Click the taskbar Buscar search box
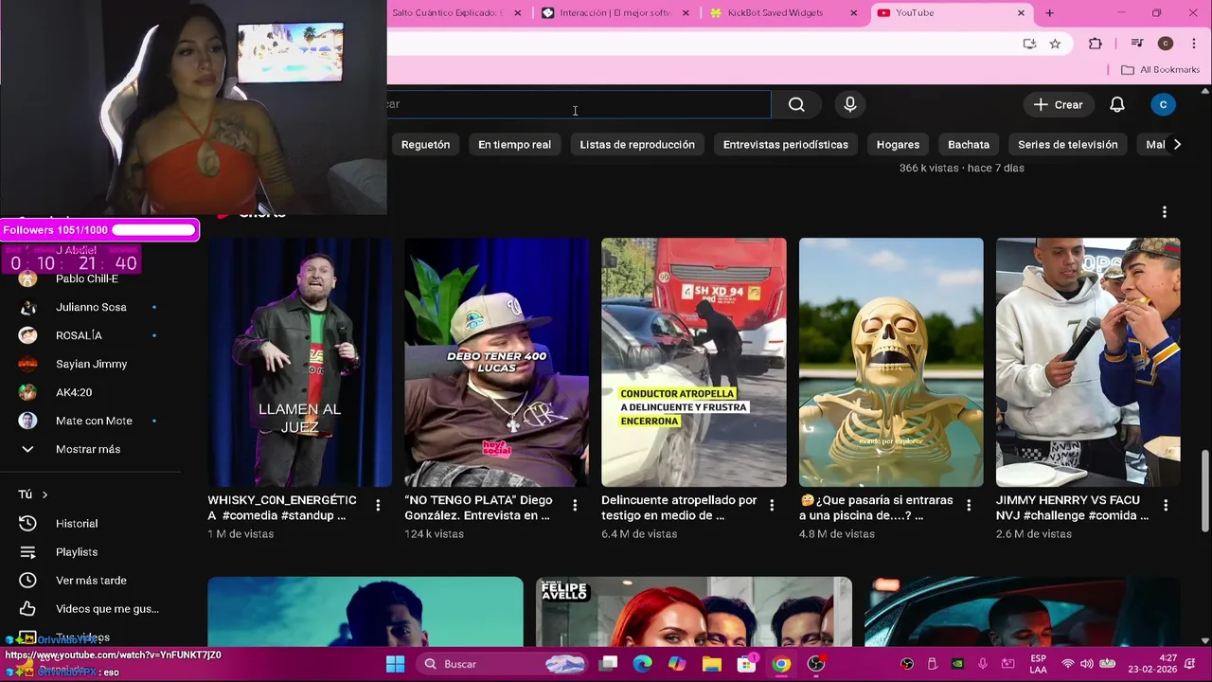The width and height of the screenshot is (1212, 682). coord(503,664)
